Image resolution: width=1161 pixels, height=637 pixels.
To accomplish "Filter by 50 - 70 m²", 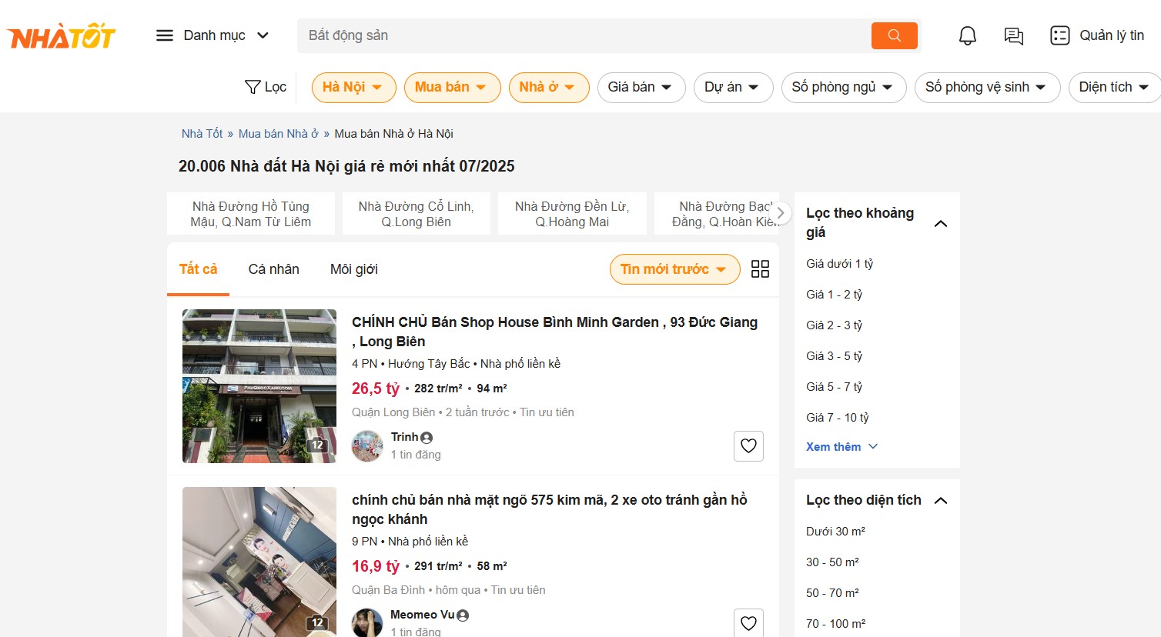I will coord(832,593).
